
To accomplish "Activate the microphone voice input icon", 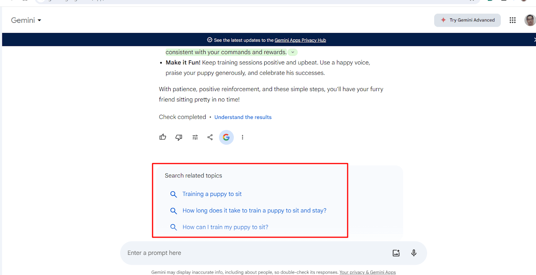I will click(414, 253).
